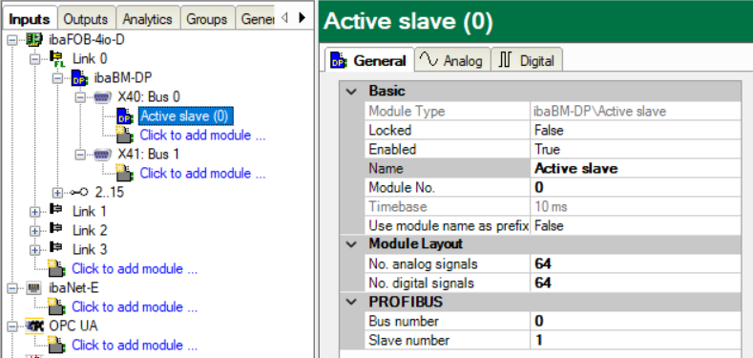Click the Active slave (0) DP icon
This screenshot has height=358, width=753.
(124, 116)
